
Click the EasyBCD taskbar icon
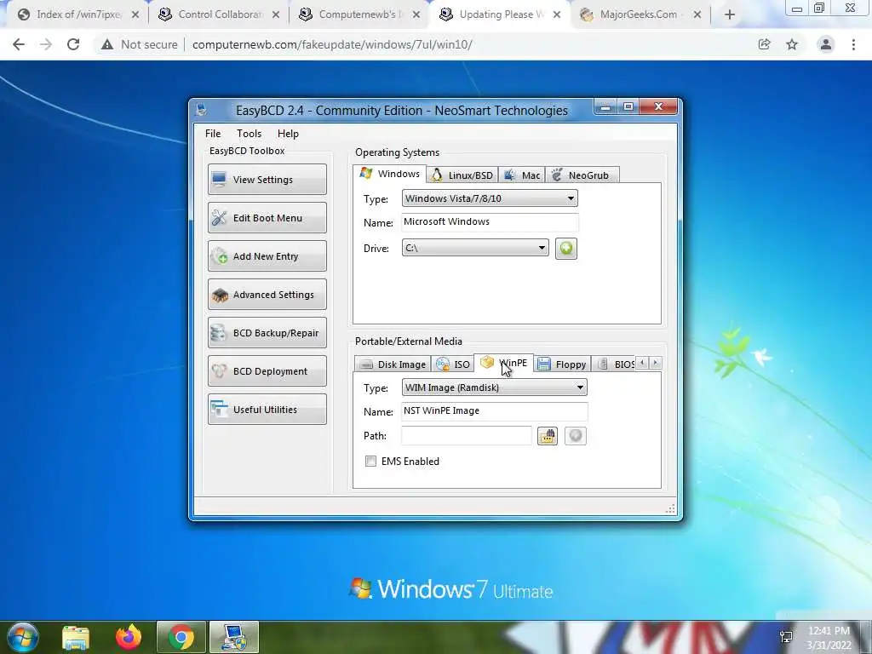(x=234, y=637)
